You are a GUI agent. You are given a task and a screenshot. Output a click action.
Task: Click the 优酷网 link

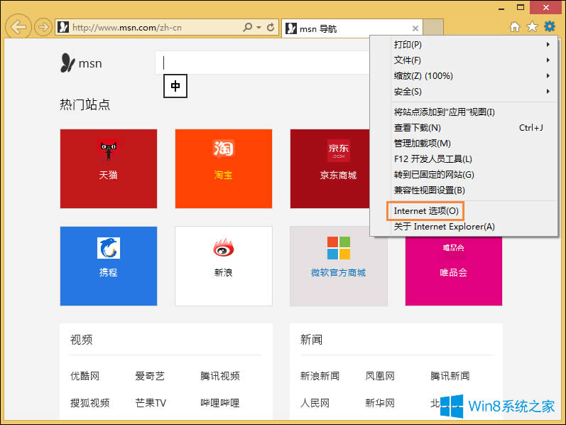coord(85,376)
